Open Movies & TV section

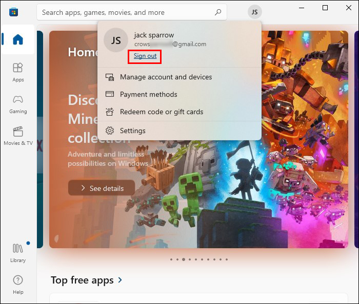(x=18, y=136)
